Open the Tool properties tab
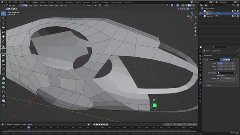The height and width of the screenshot is (135, 240). [x=200, y=51]
